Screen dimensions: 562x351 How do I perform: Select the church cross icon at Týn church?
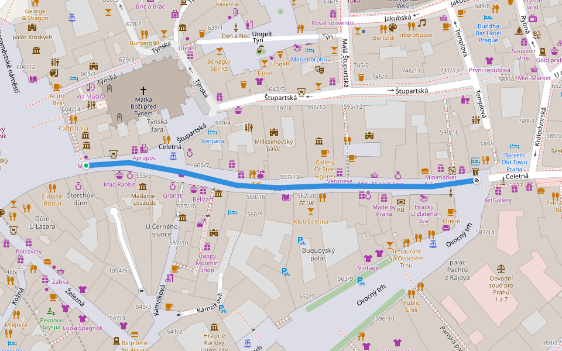(142, 92)
